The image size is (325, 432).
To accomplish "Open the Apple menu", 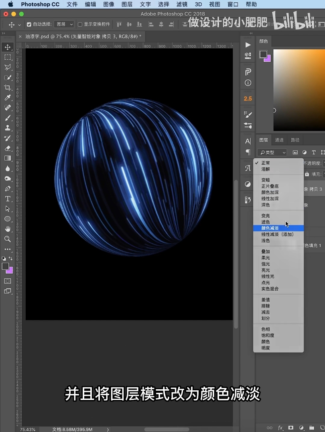I will point(10,4).
